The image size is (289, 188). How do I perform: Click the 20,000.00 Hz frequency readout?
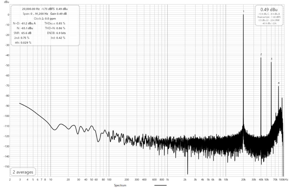click(31, 9)
